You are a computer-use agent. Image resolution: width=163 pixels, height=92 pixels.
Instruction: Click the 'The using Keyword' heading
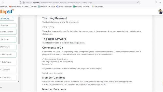(54, 18)
